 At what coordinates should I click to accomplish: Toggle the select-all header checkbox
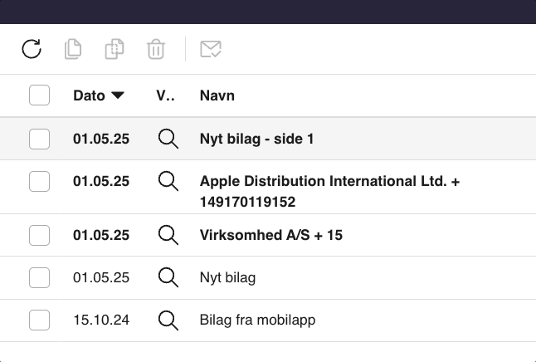(39, 95)
